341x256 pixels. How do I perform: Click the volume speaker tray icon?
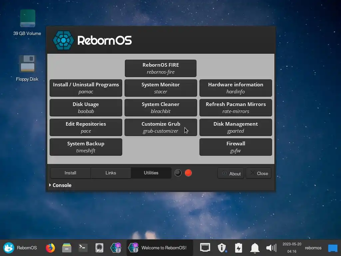tap(271, 248)
